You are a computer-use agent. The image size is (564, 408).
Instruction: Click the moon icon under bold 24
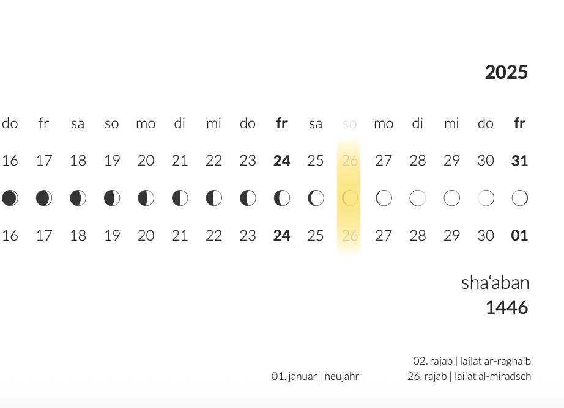point(281,198)
